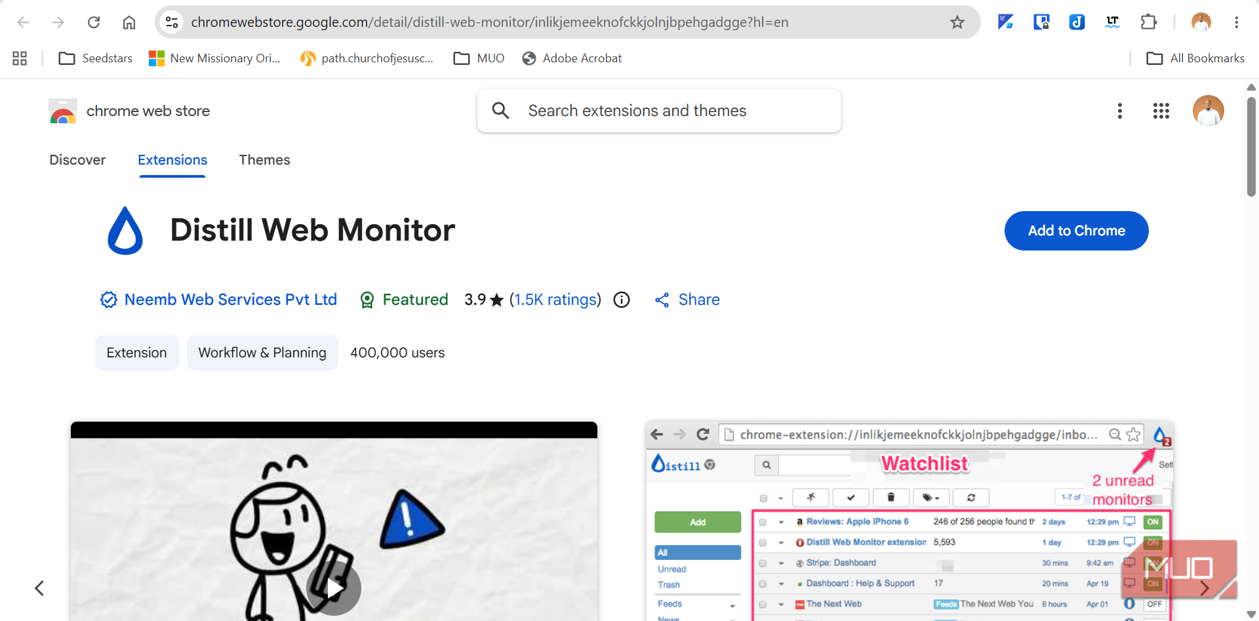Click the page vertical scrollbar
Viewport: 1259px width, 621px height.
pyautogui.click(x=1251, y=147)
